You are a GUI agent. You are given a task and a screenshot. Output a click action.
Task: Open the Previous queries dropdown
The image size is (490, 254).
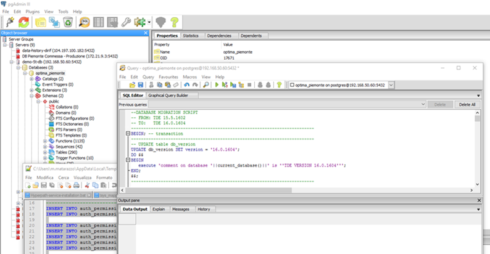[x=421, y=105]
